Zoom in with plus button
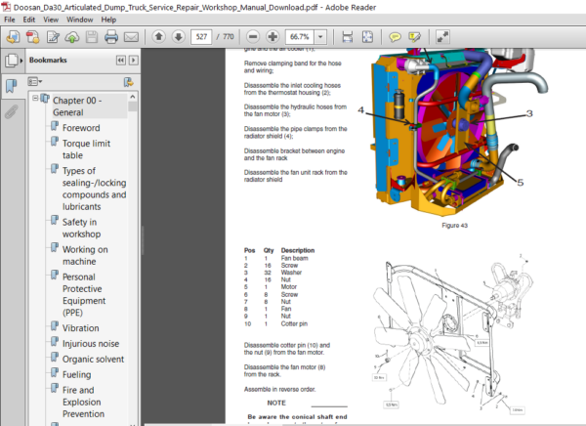Viewport: 586px width, 426px height. click(x=272, y=37)
